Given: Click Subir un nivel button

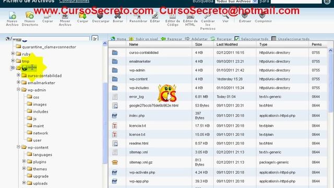Looking at the screenshot, I should point(144,39).
